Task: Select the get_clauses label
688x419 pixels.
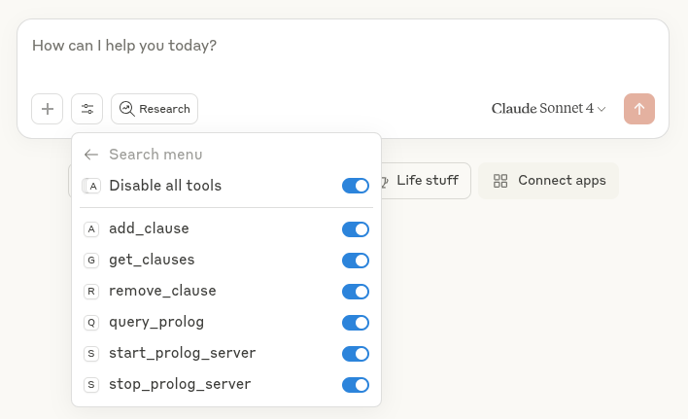Action: (152, 260)
